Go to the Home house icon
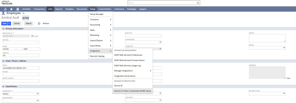 click(x=17, y=9)
